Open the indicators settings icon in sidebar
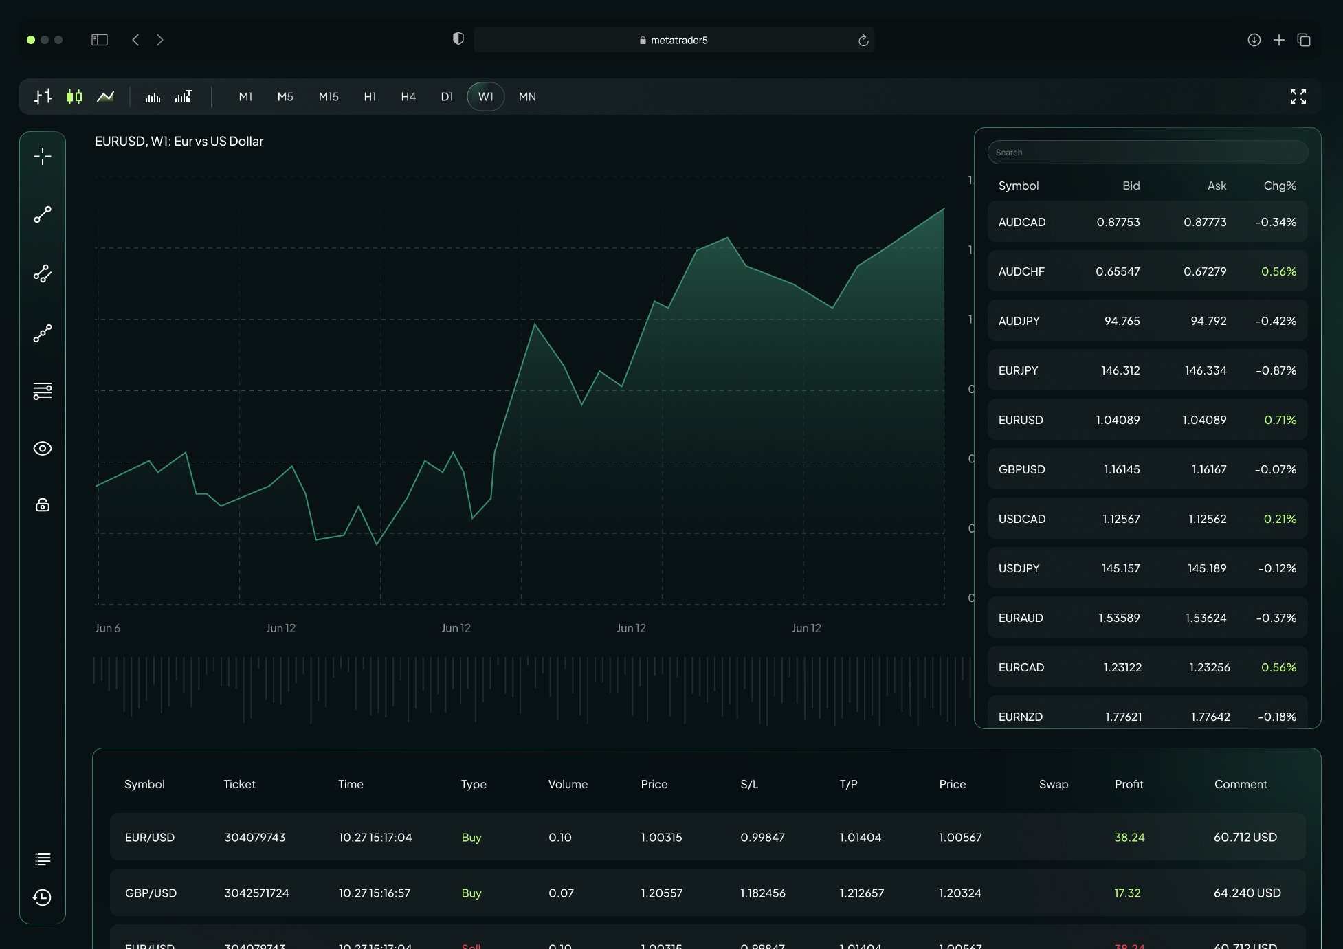Viewport: 1343px width, 949px height. tap(43, 390)
